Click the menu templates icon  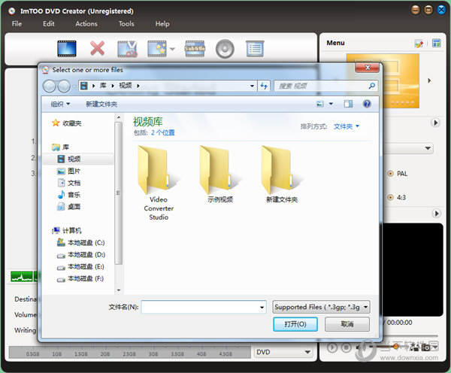[x=436, y=43]
